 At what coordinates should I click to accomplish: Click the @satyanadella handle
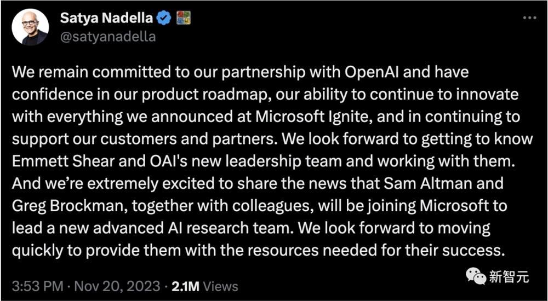tap(108, 37)
